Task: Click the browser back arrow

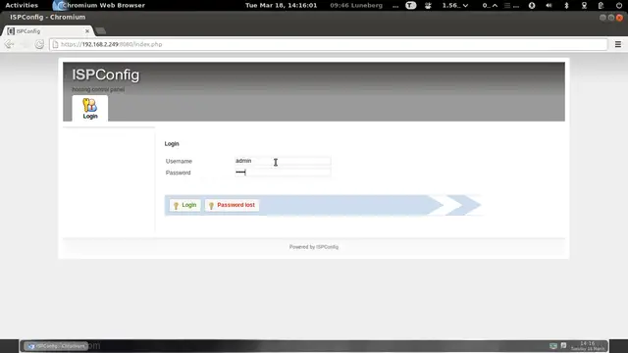Action: pos(9,44)
